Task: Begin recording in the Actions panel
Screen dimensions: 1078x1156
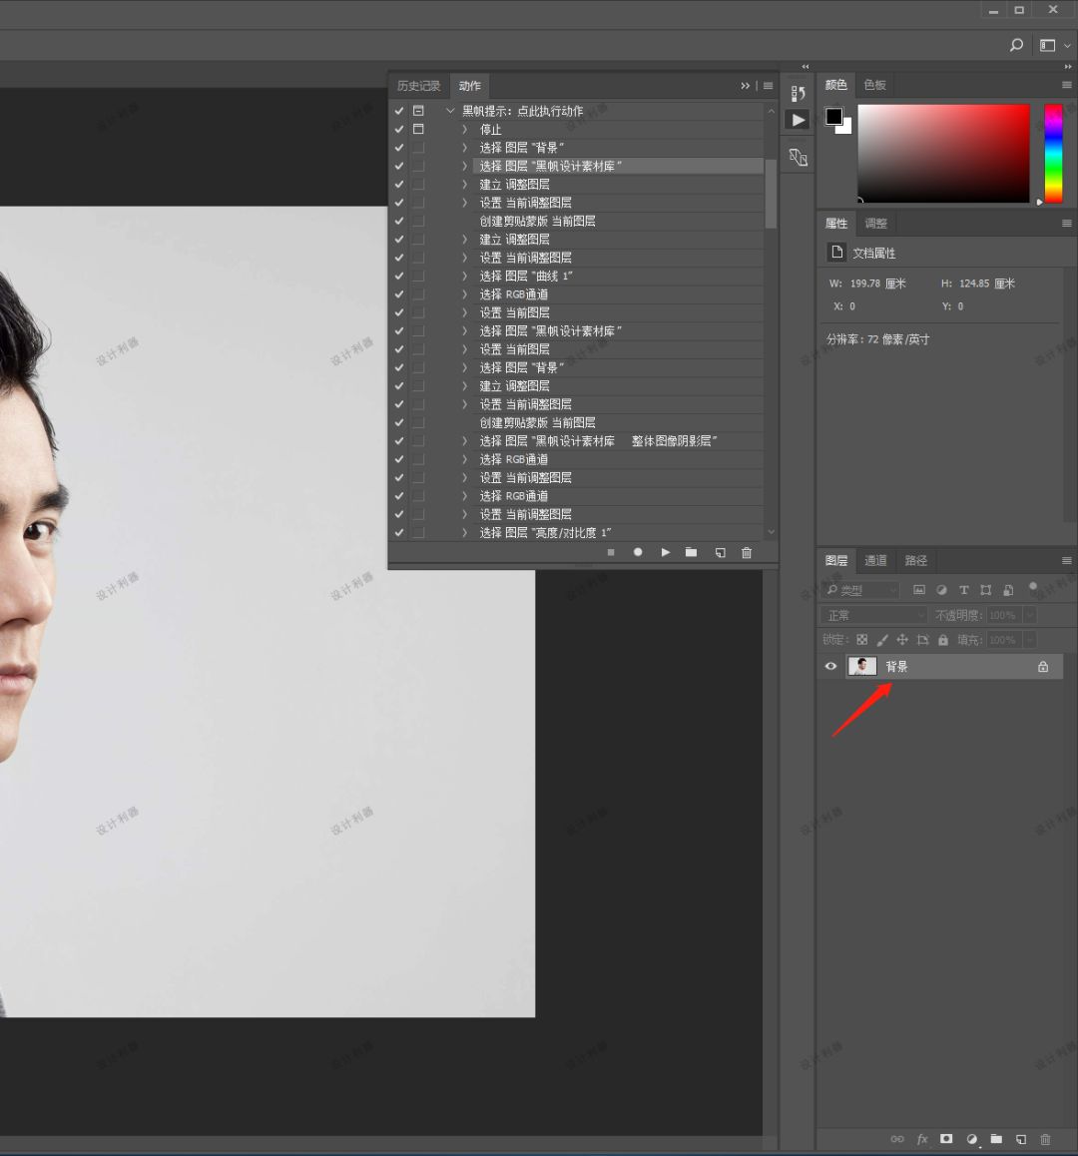Action: [638, 552]
